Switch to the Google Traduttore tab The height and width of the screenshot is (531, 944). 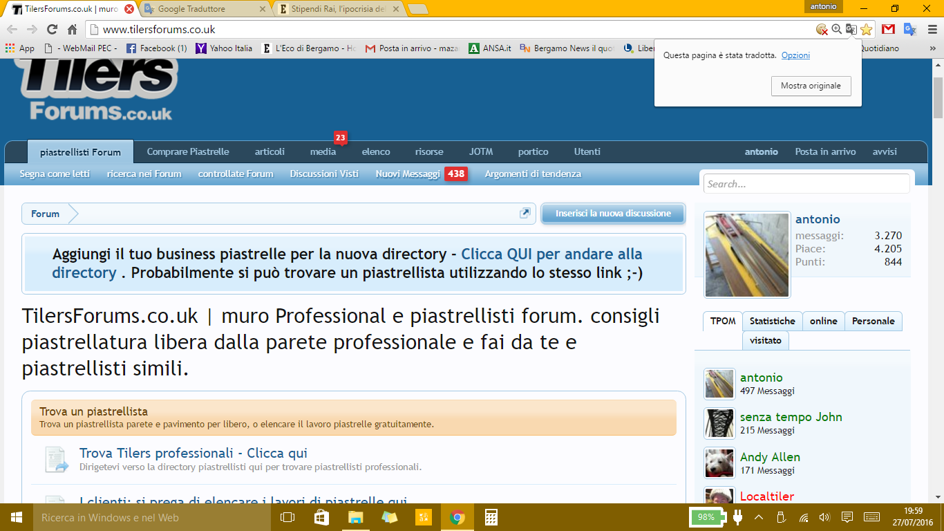[x=205, y=10]
